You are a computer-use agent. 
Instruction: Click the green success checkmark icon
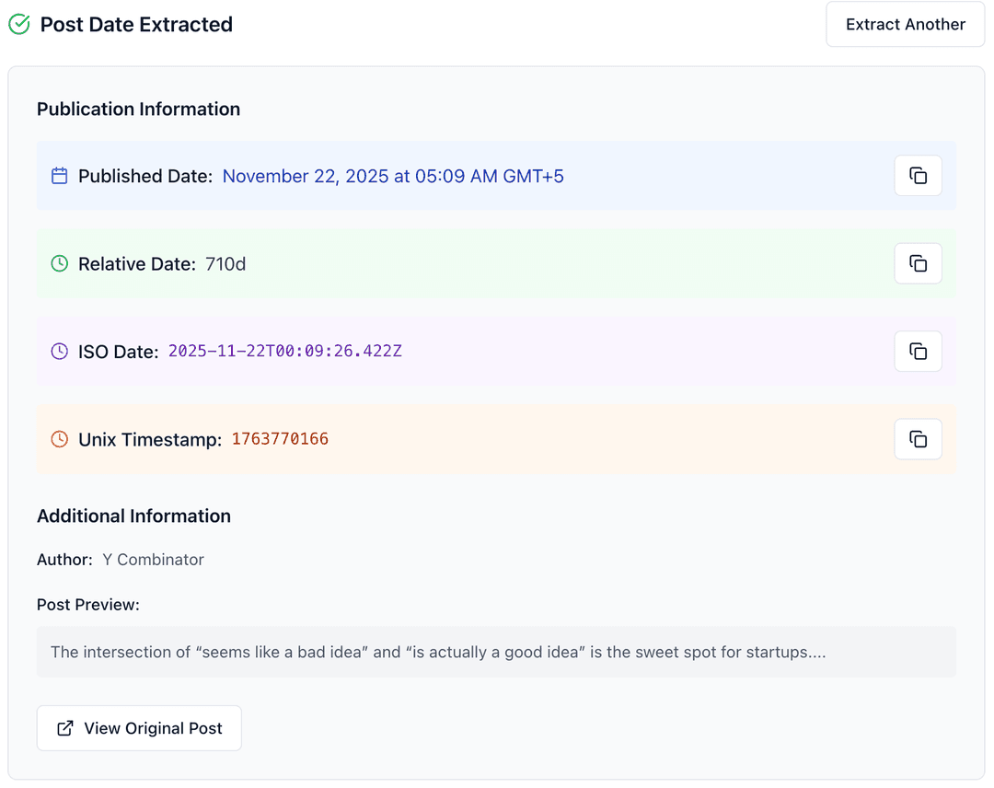19,25
